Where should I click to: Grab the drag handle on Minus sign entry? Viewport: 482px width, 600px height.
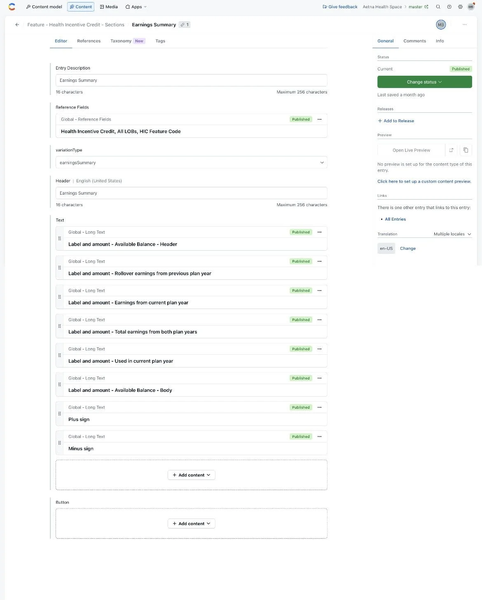pyautogui.click(x=60, y=442)
